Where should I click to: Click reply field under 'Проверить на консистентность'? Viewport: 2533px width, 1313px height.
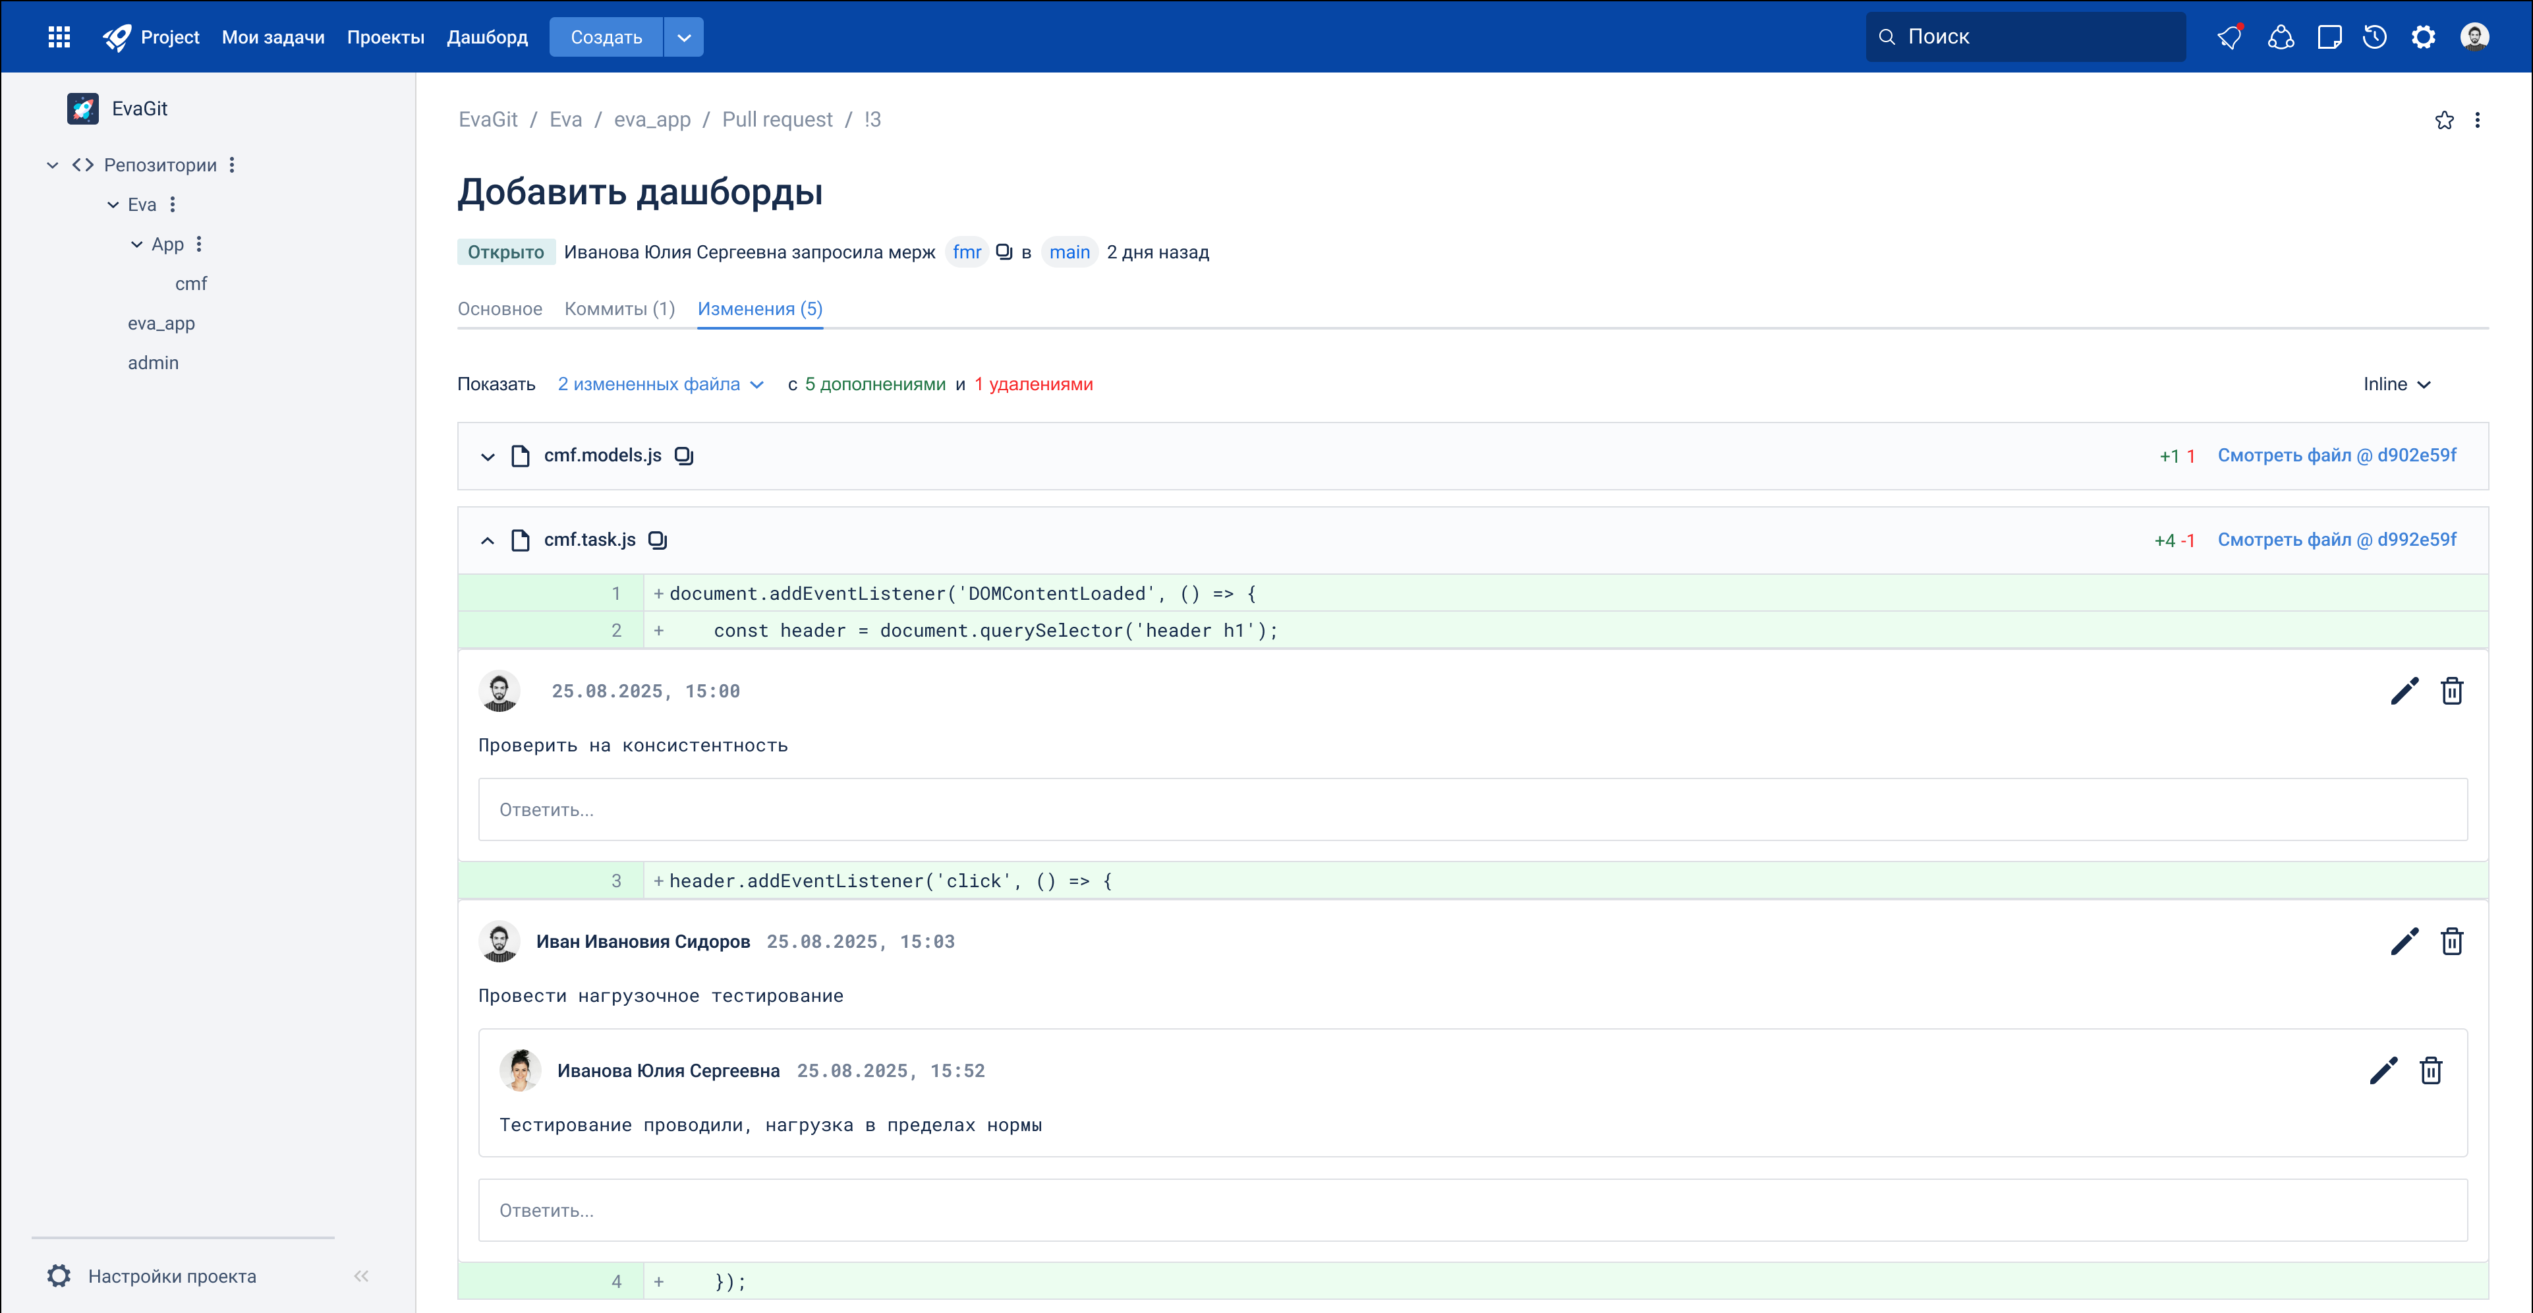tap(1472, 809)
